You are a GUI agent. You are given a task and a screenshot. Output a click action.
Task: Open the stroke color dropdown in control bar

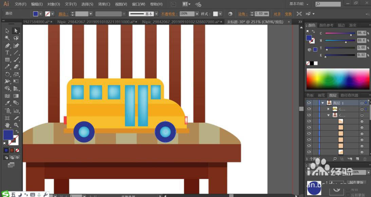pyautogui.click(x=53, y=14)
